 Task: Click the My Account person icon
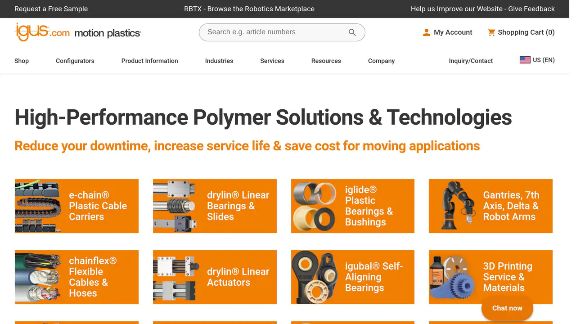click(x=427, y=32)
